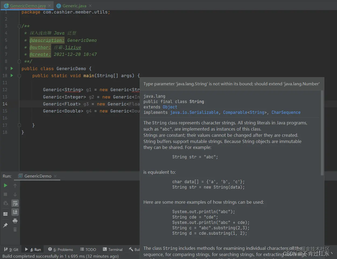Click the build completed status bar message
The image size is (337, 259).
coord(61,256)
